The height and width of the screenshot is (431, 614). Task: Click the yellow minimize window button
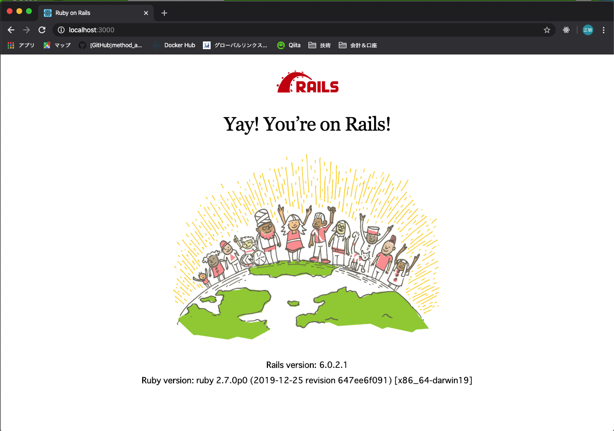point(19,11)
